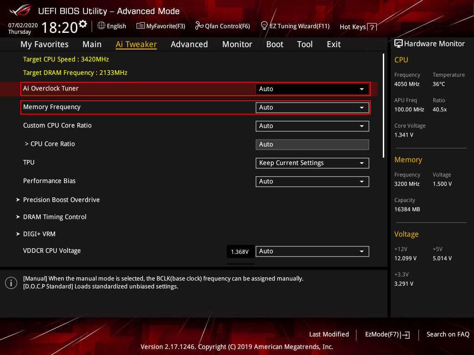Expand the TPU Keep Current Settings dropdown
This screenshot has width=474, height=355.
[312, 163]
